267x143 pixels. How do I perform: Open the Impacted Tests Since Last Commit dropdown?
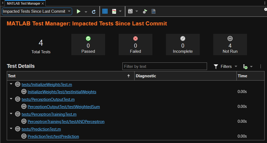(37, 11)
